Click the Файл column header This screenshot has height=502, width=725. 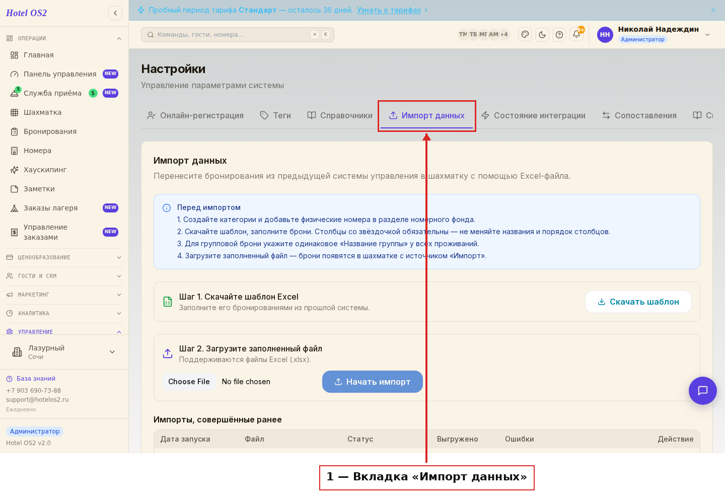[x=254, y=439]
